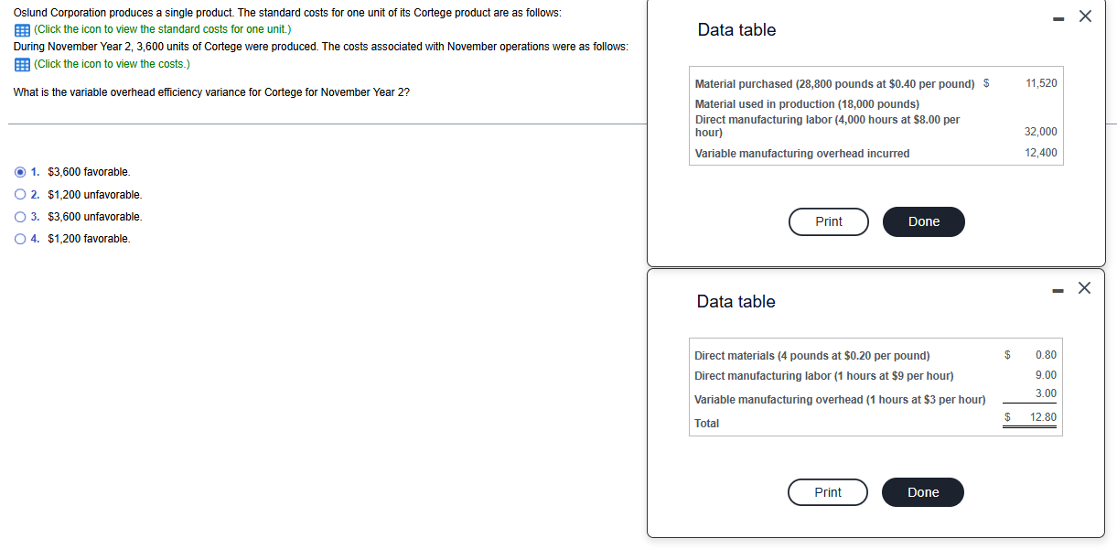Click Print in the bottom Data table
The width and height of the screenshot is (1117, 549).
(827, 492)
